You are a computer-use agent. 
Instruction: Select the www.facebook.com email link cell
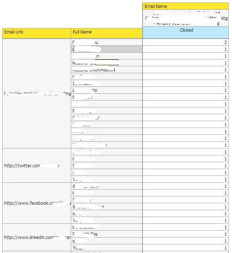tap(36, 203)
